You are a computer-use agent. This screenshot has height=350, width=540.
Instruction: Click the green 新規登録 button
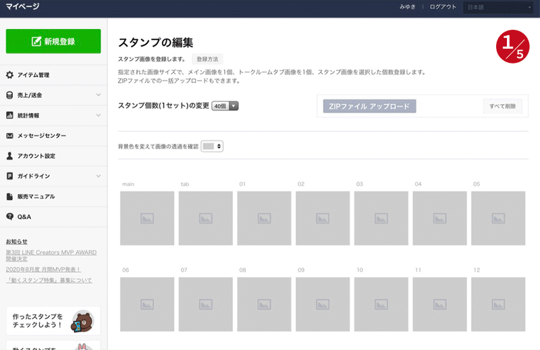pyautogui.click(x=53, y=41)
